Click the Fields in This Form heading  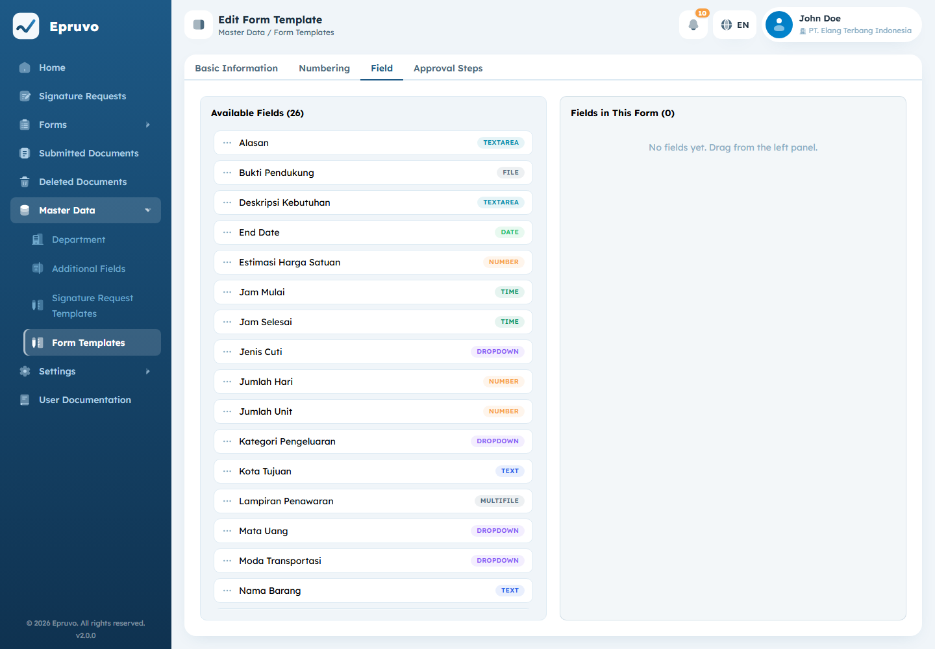(622, 113)
